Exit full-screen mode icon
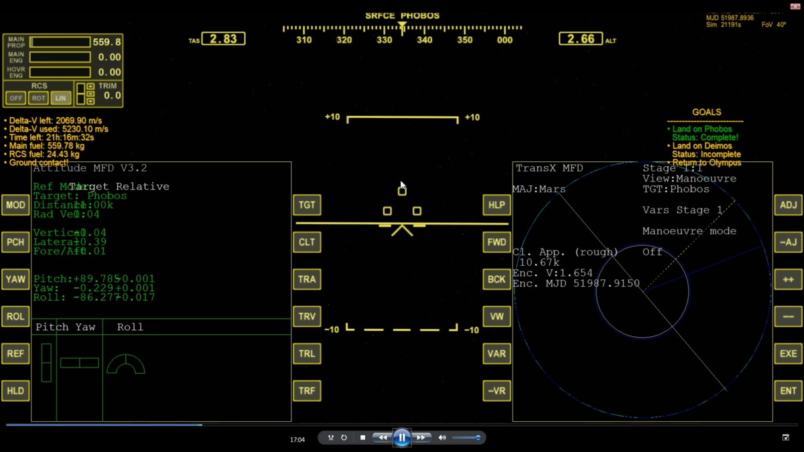804x452 pixels. (x=786, y=438)
